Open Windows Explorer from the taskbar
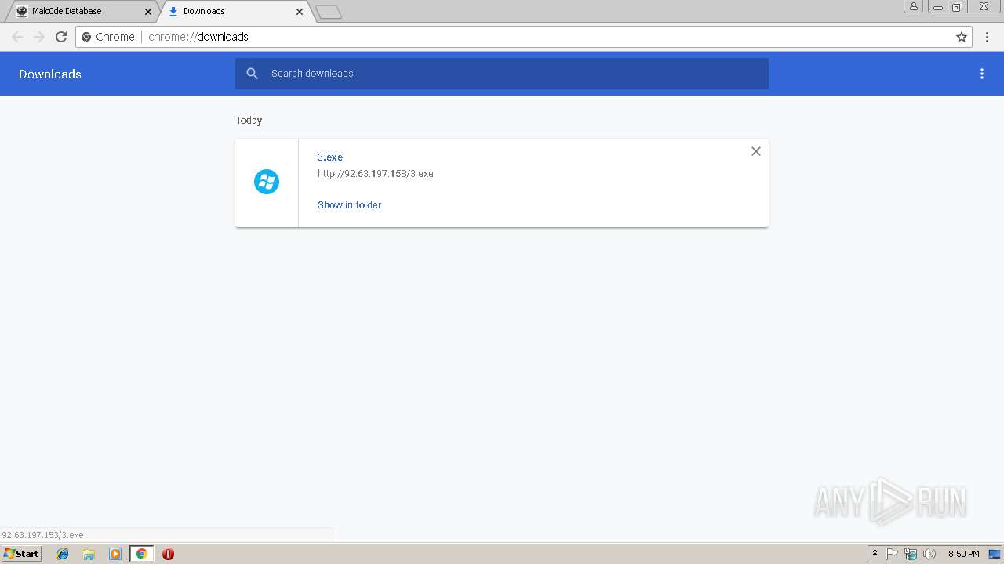Image resolution: width=1004 pixels, height=564 pixels. [x=89, y=554]
